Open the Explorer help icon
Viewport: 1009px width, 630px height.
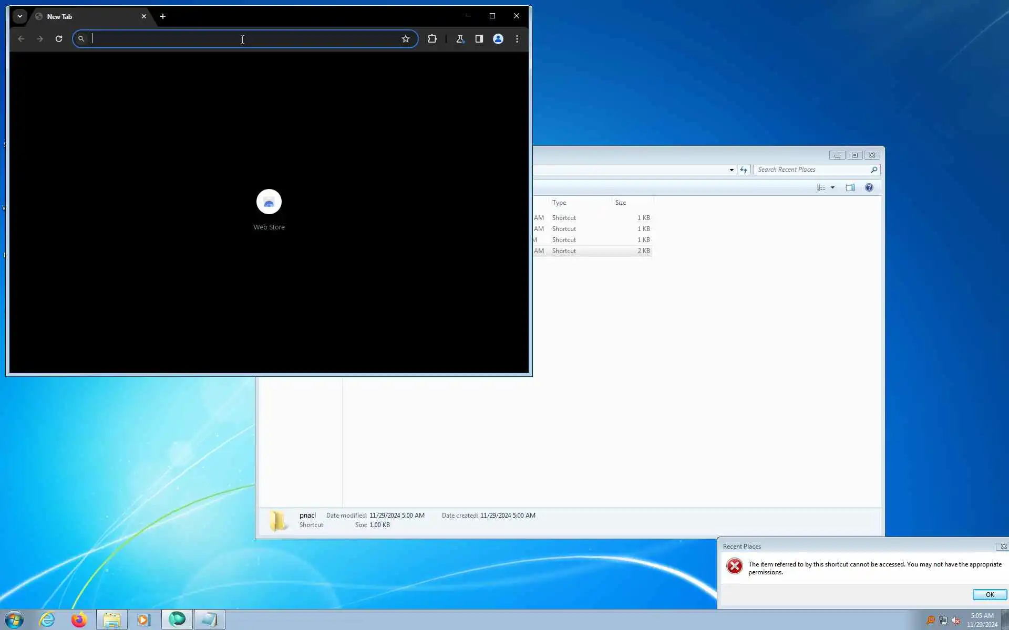click(869, 187)
